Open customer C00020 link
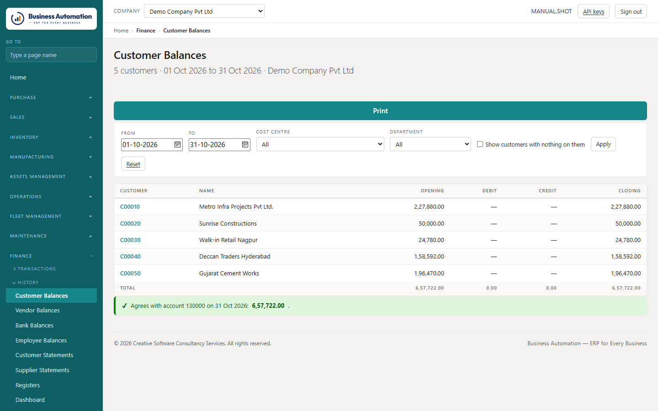Viewport: 658px width, 411px height. (130, 224)
